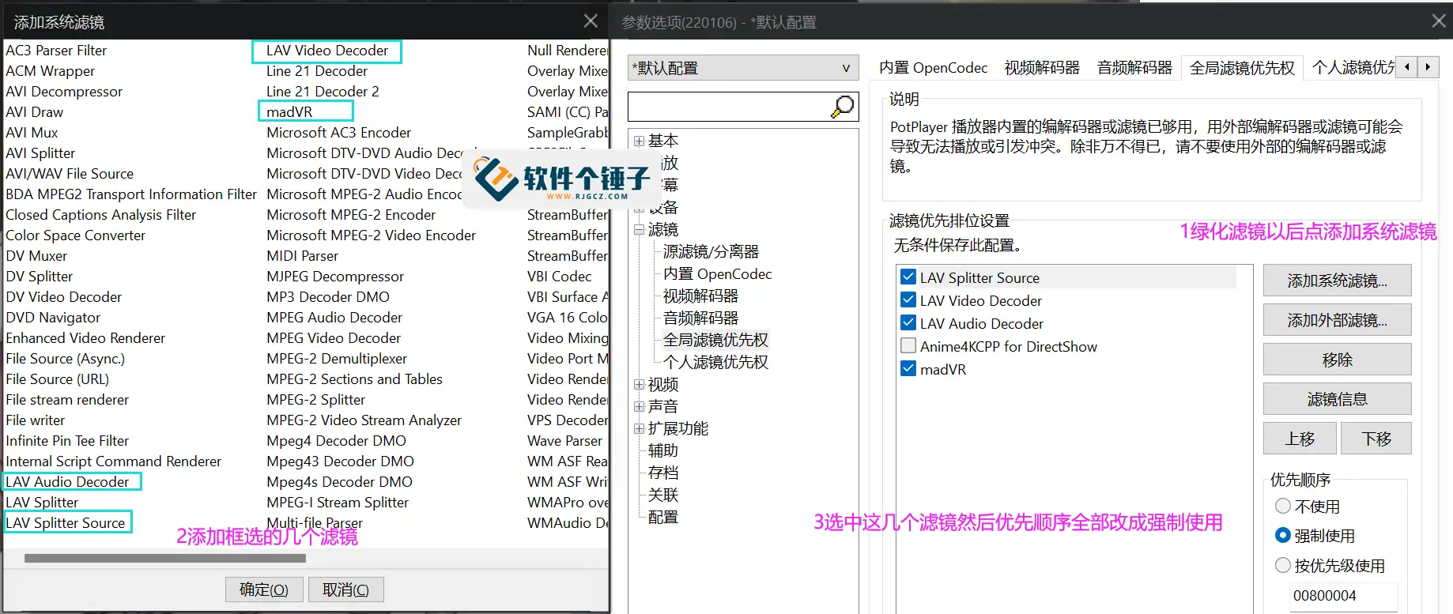This screenshot has width=1453, height=614.
Task: Switch to 内置 OpenCodec tab
Action: [x=933, y=68]
